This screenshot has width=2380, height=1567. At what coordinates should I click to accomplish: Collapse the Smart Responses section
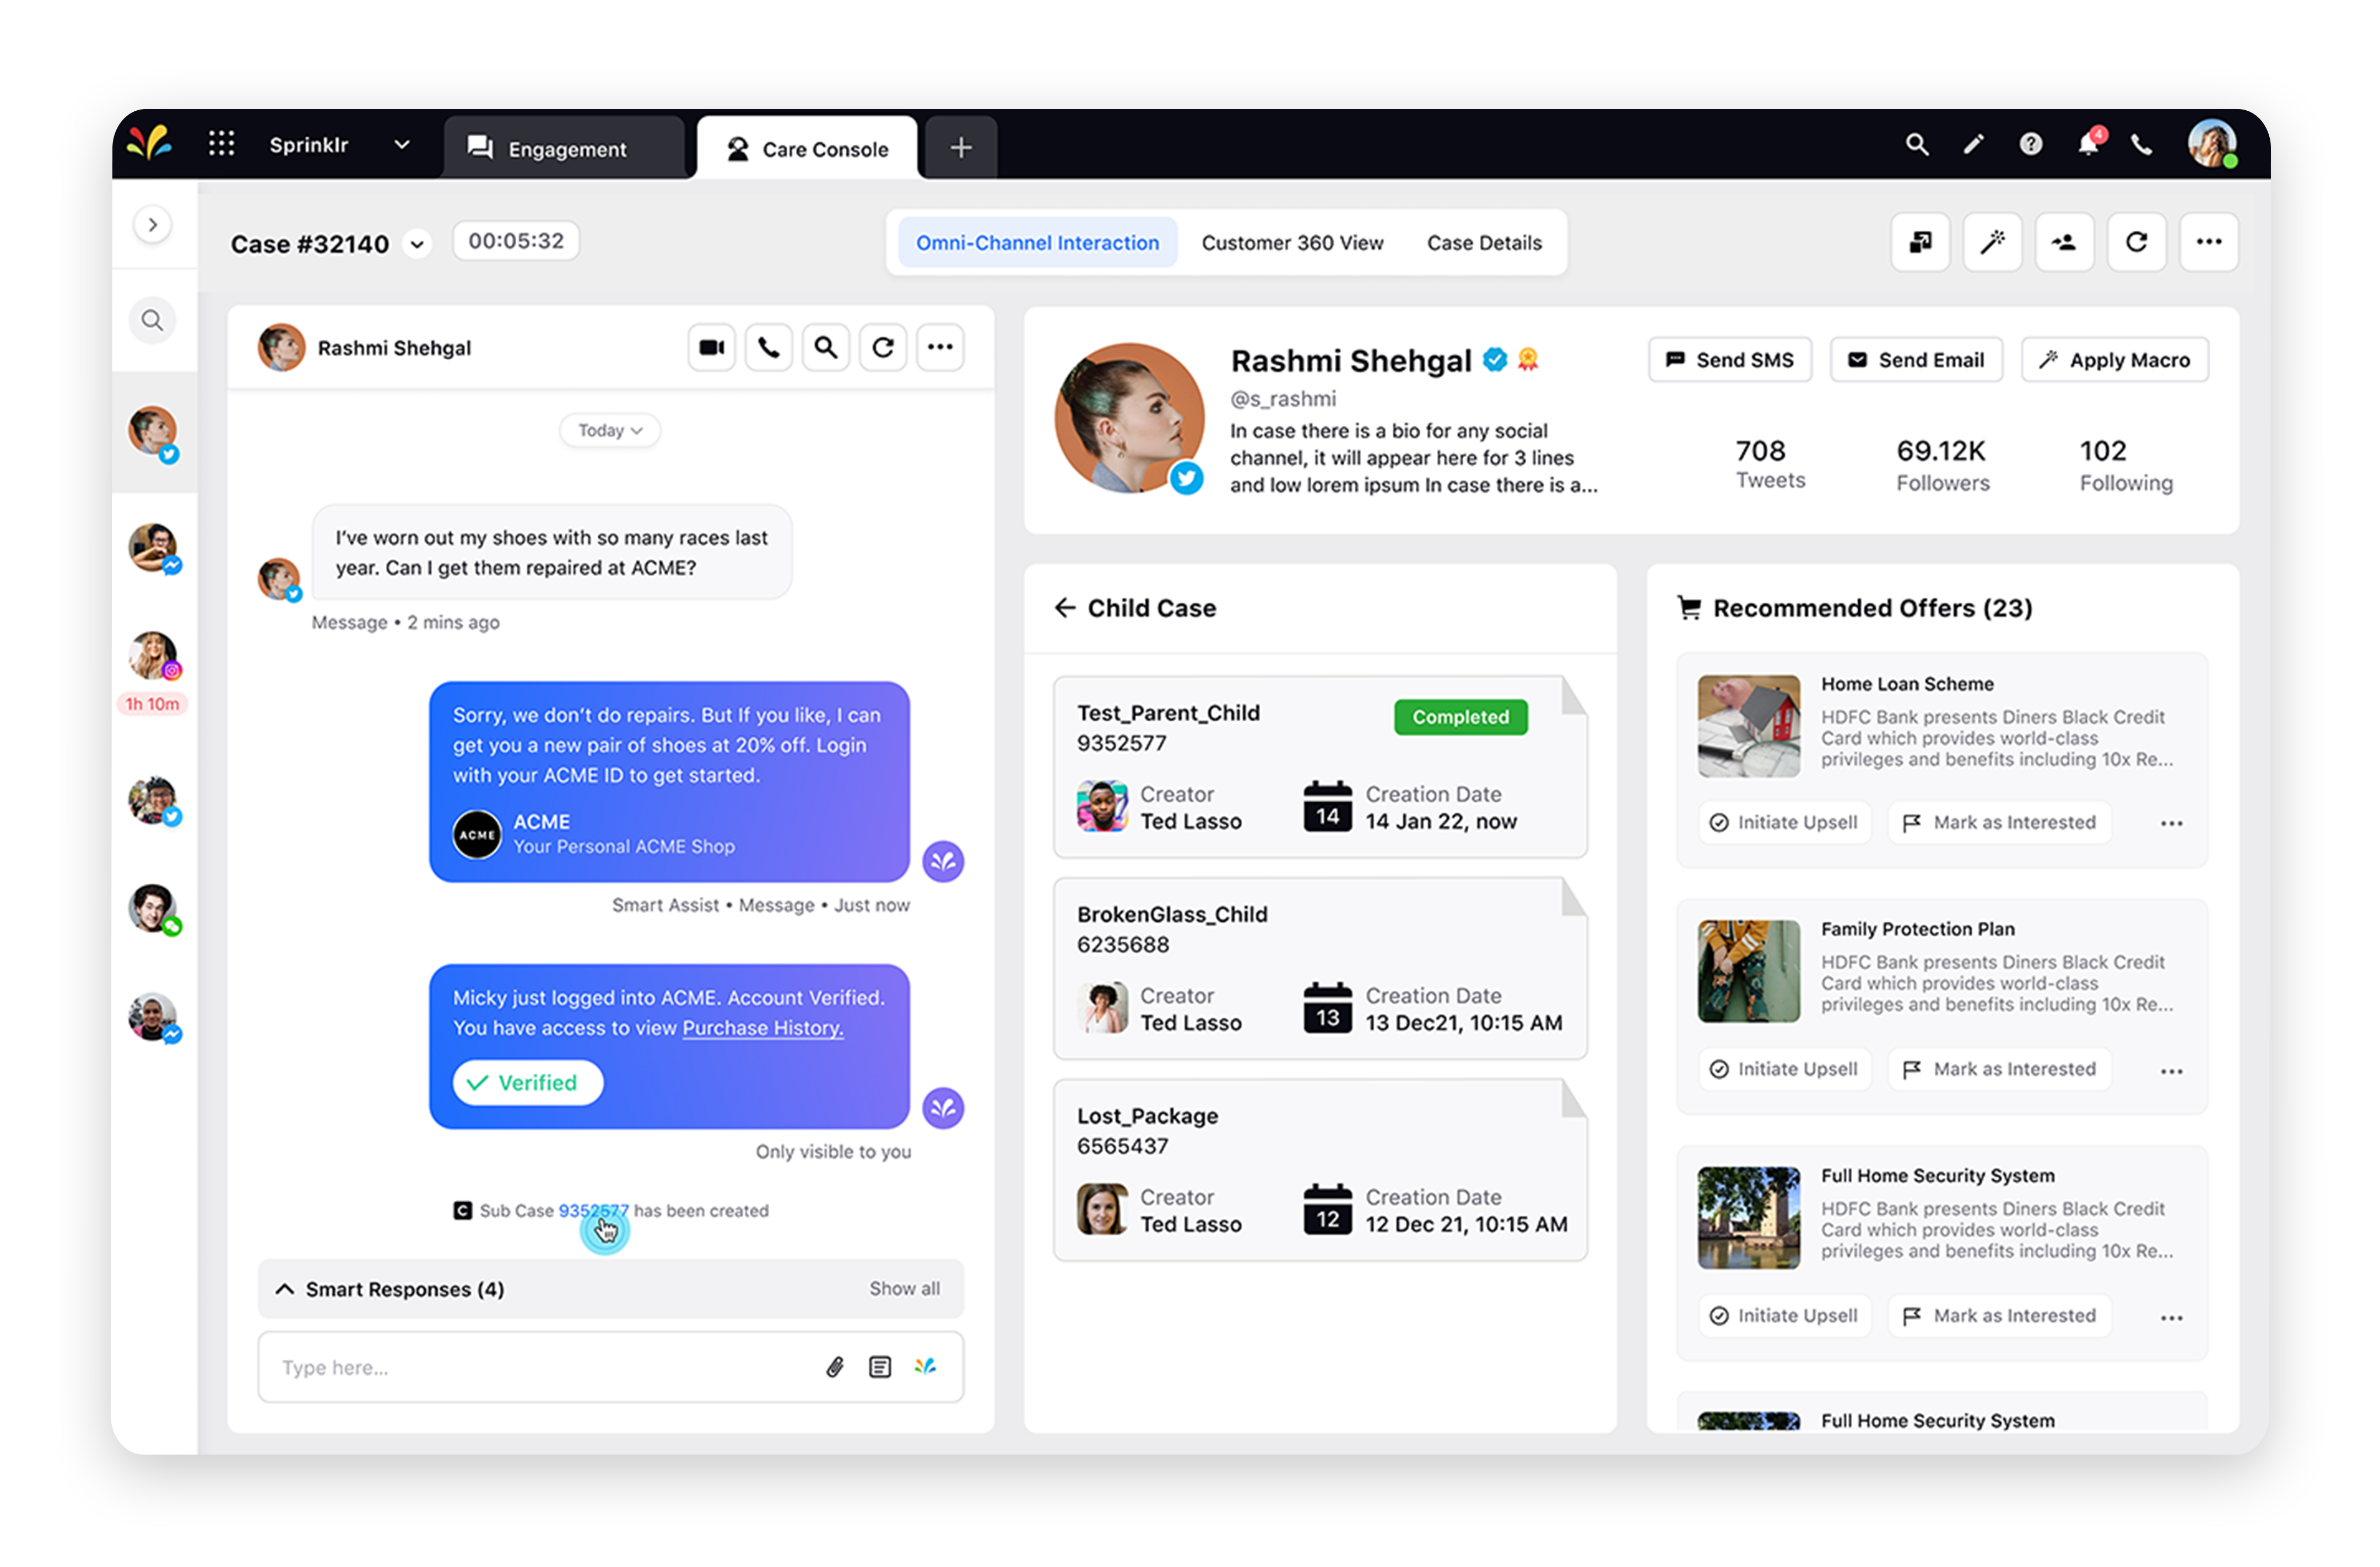[285, 1288]
